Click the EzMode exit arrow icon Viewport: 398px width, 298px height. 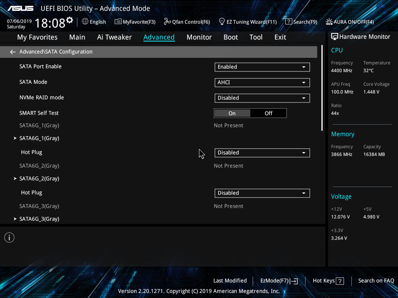tap(294, 281)
